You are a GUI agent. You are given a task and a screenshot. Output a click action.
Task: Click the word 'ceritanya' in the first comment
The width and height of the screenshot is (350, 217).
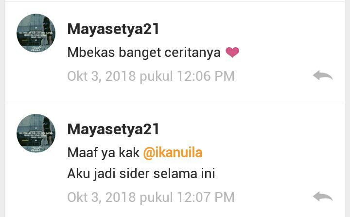tap(192, 53)
